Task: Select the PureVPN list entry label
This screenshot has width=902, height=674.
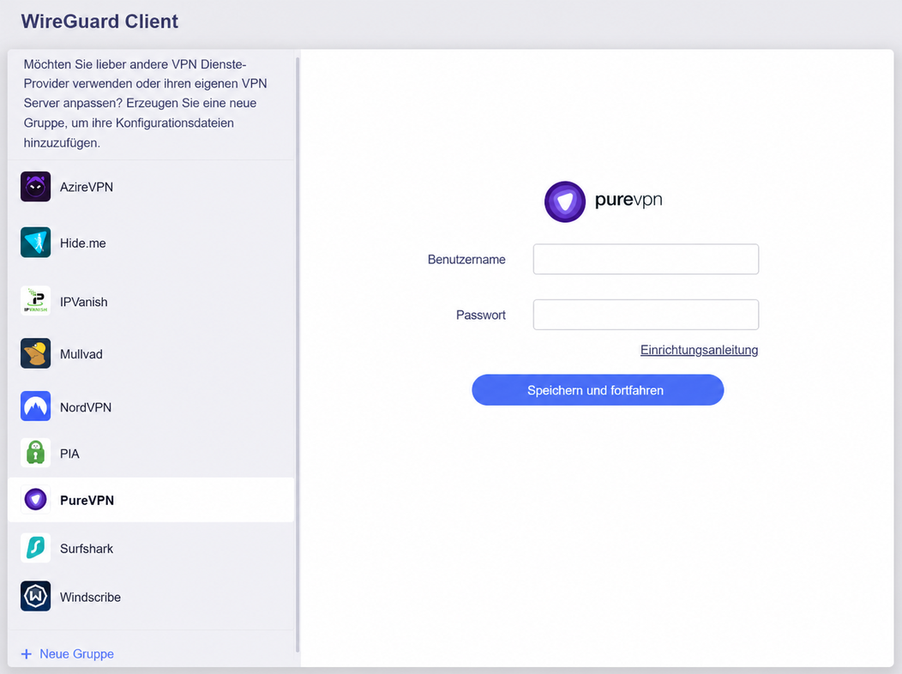Action: [x=87, y=500]
